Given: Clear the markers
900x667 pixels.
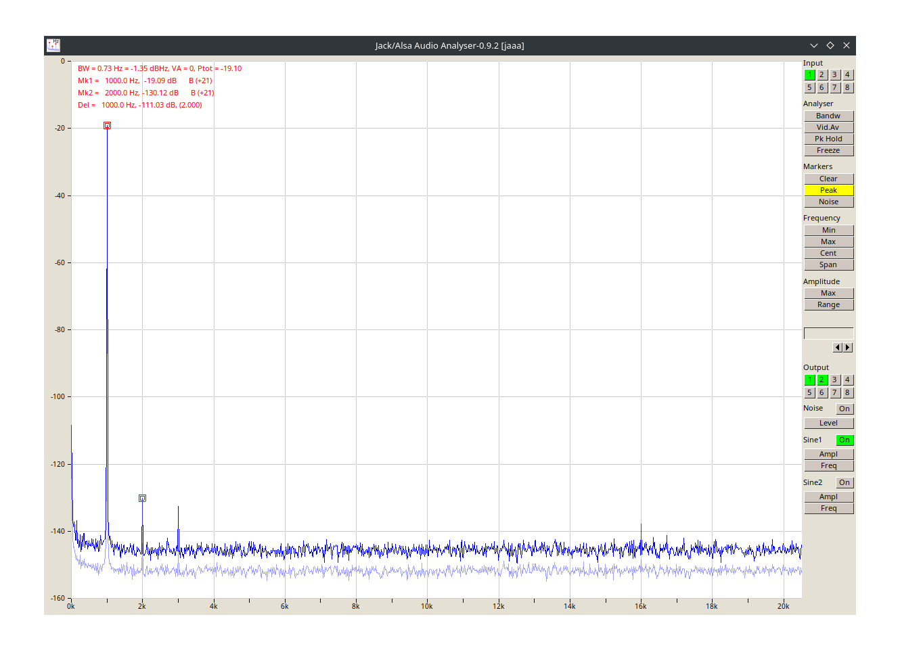Looking at the screenshot, I should [828, 179].
